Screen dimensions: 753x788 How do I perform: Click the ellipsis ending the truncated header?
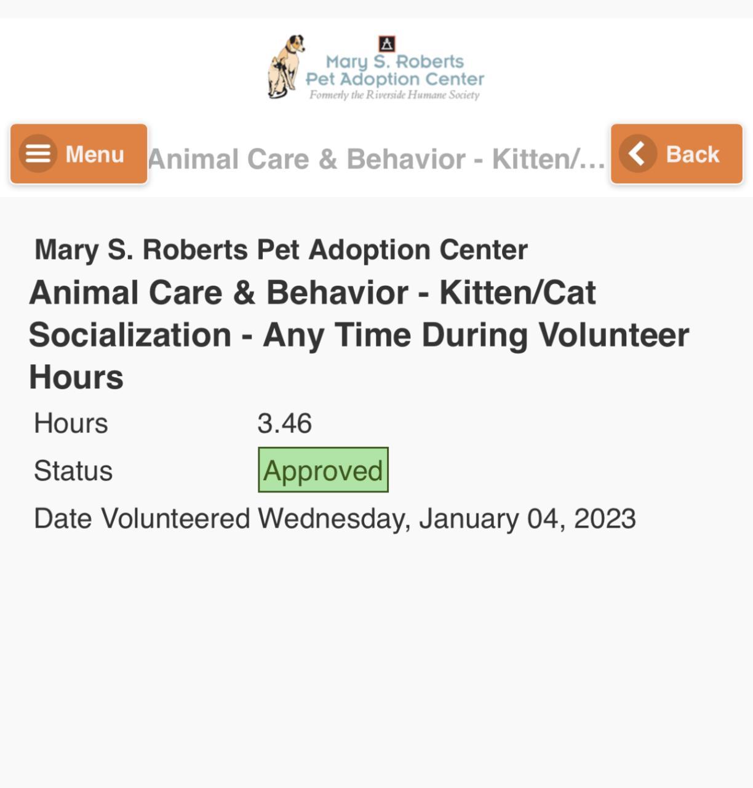[x=592, y=161]
